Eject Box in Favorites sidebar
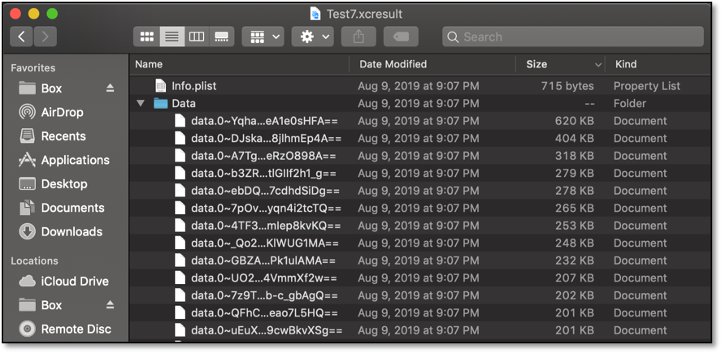The image size is (721, 353). click(x=111, y=88)
